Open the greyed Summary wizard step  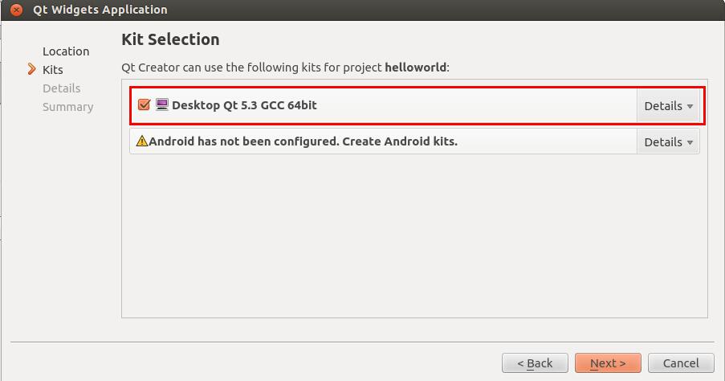(68, 107)
